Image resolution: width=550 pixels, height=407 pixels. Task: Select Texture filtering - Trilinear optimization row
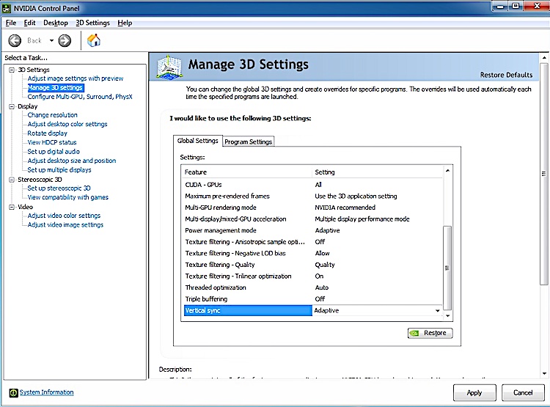(x=313, y=276)
